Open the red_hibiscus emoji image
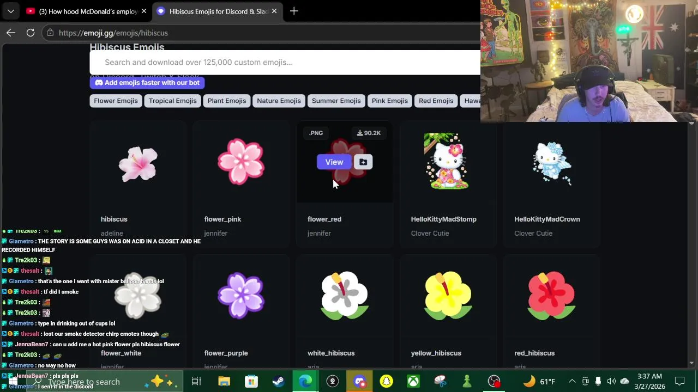 551,296
